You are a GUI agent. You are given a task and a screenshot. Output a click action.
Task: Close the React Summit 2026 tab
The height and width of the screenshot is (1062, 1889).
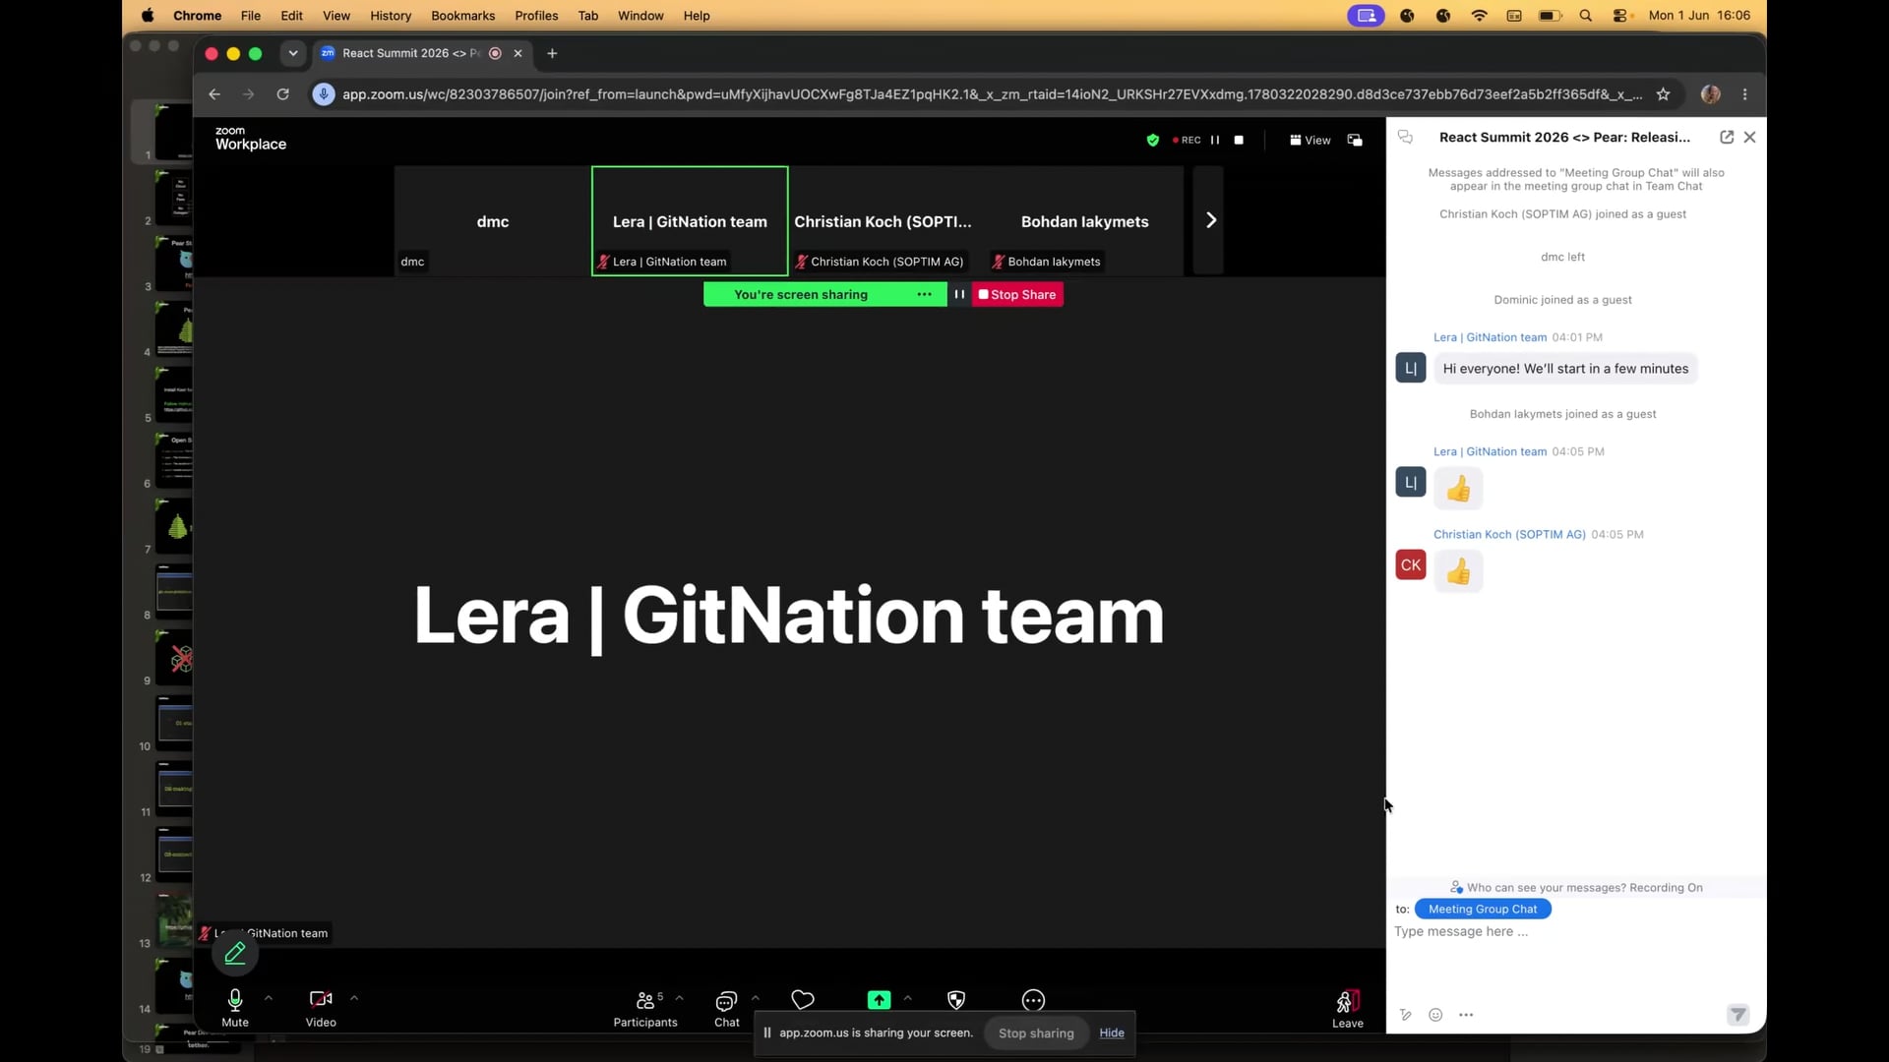coord(518,53)
